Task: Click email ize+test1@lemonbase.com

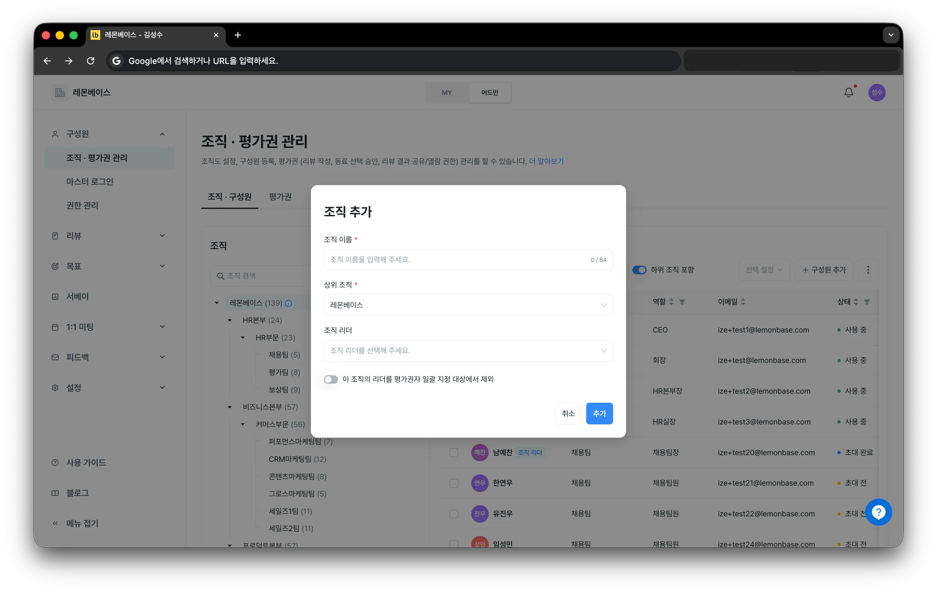Action: tap(763, 330)
